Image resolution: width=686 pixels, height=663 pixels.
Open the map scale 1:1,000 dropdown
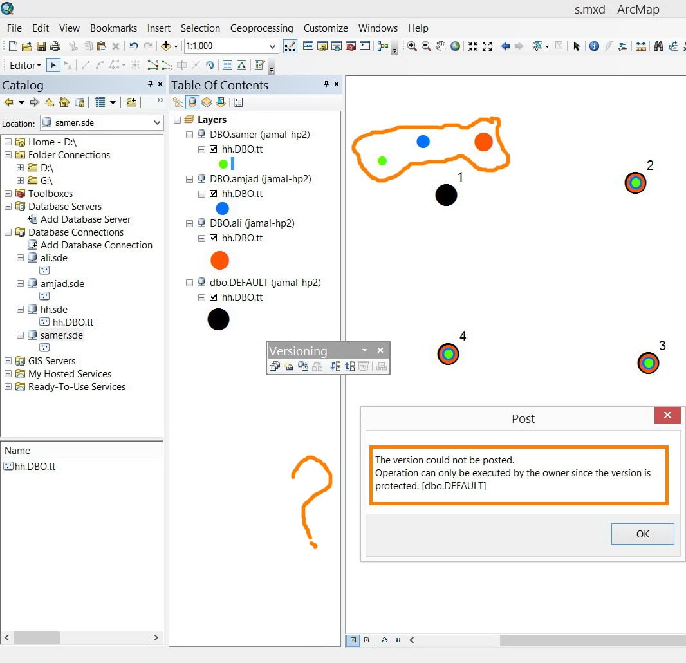click(x=272, y=46)
